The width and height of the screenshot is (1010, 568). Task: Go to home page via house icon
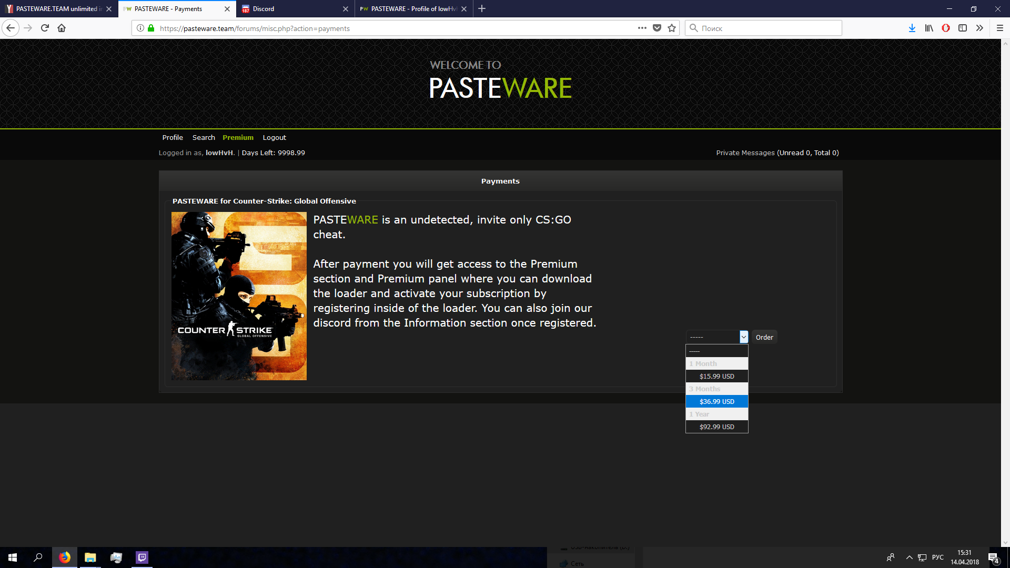[x=62, y=28]
